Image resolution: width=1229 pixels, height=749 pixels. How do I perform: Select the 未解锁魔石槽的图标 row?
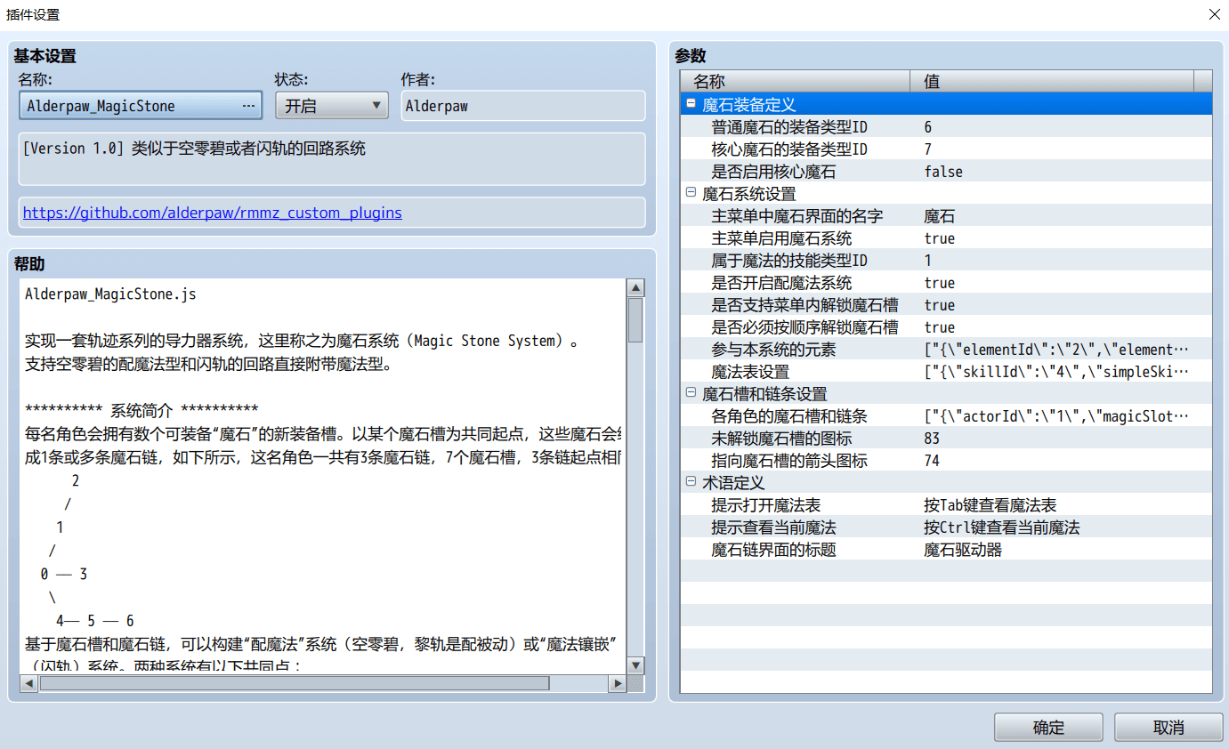[946, 438]
